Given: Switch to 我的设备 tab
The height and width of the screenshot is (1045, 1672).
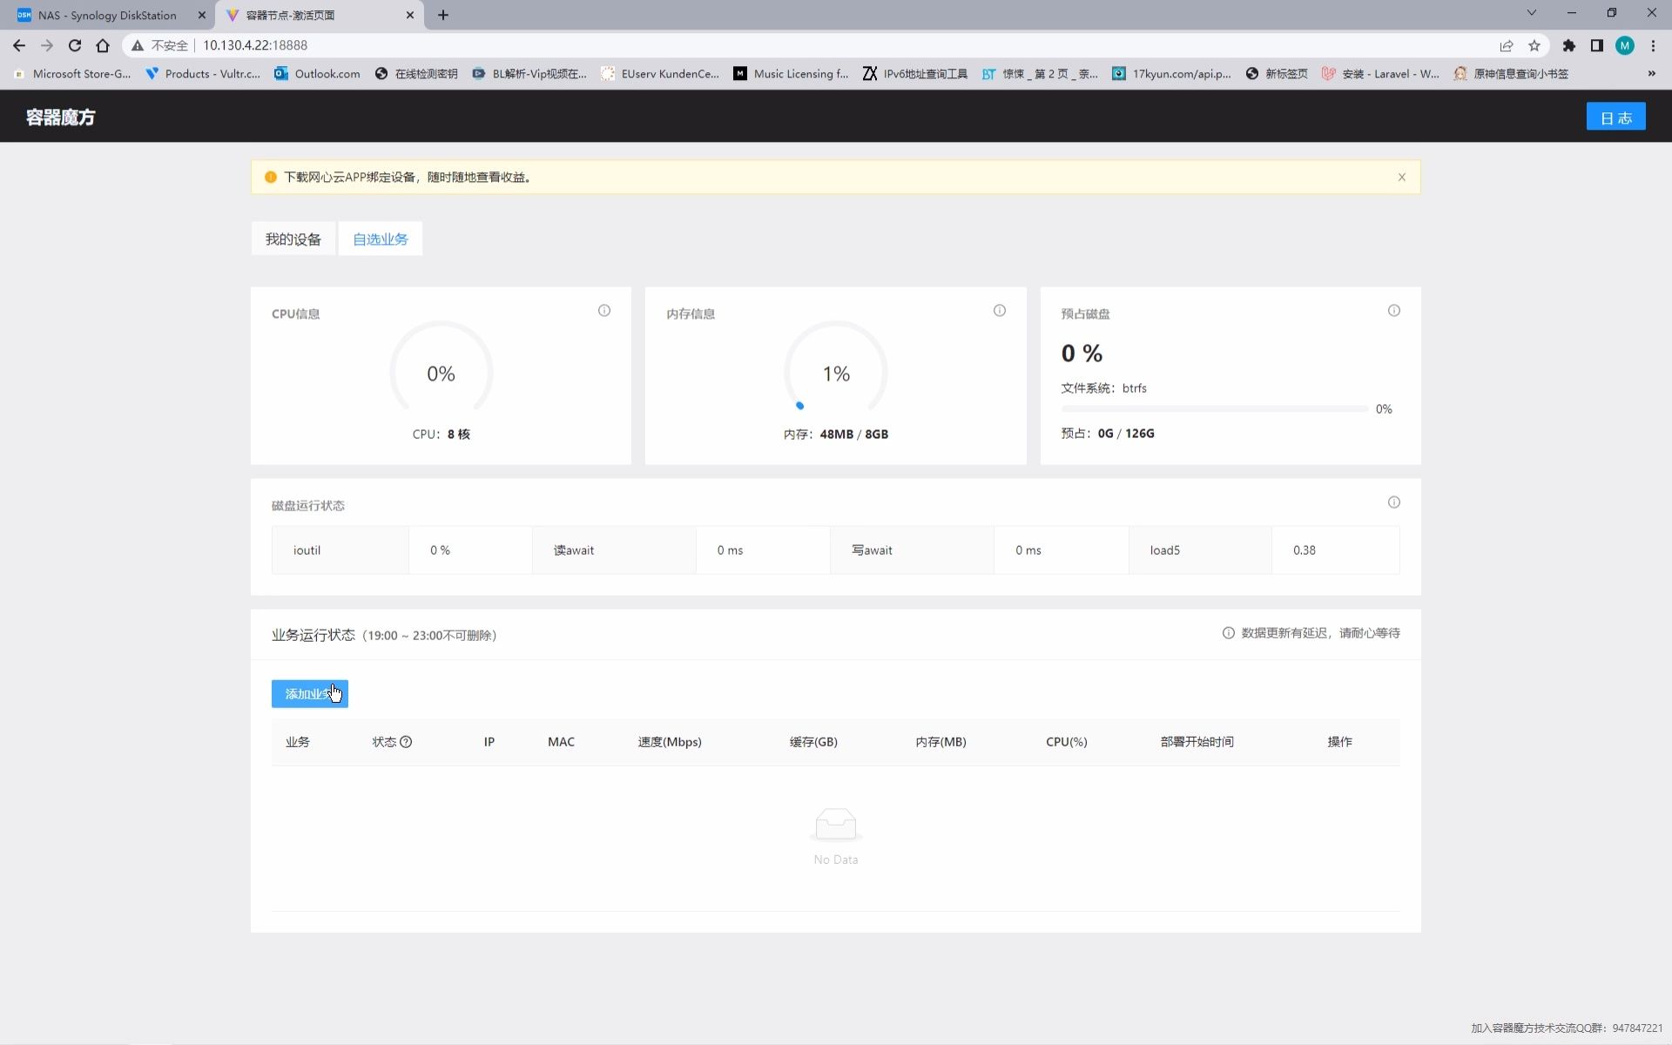Looking at the screenshot, I should click(x=293, y=239).
